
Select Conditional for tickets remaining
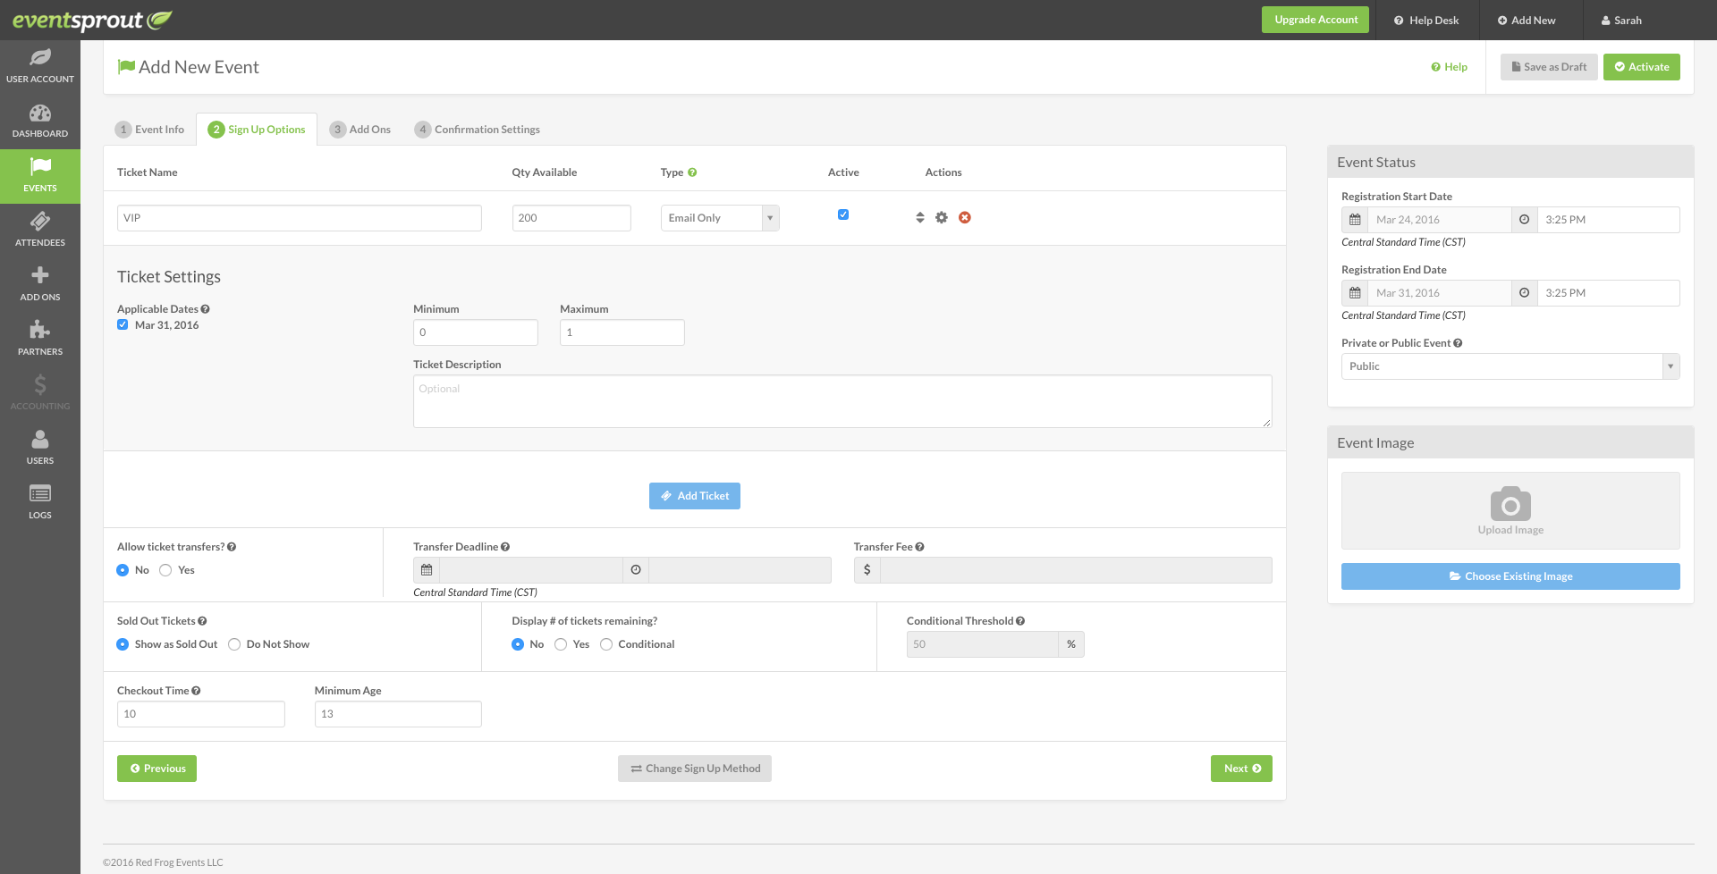coord(606,644)
